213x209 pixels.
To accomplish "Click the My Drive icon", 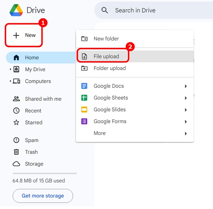I will click(x=16, y=69).
